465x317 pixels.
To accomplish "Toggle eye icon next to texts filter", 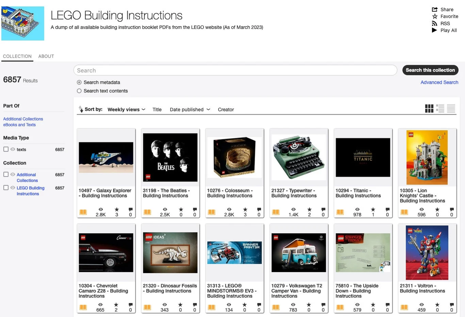I will pos(13,149).
